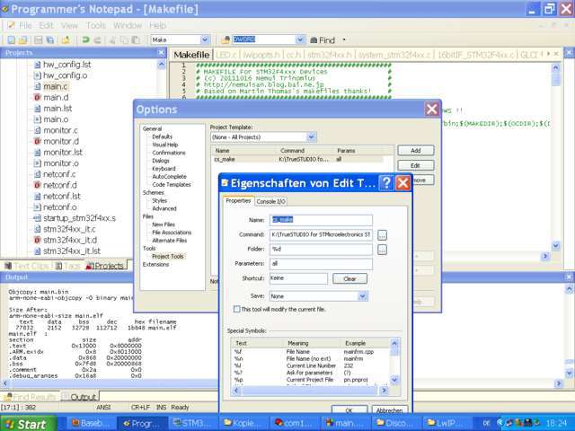The width and height of the screenshot is (575, 431).
Task: Click into the Name input field
Action: pos(321,220)
